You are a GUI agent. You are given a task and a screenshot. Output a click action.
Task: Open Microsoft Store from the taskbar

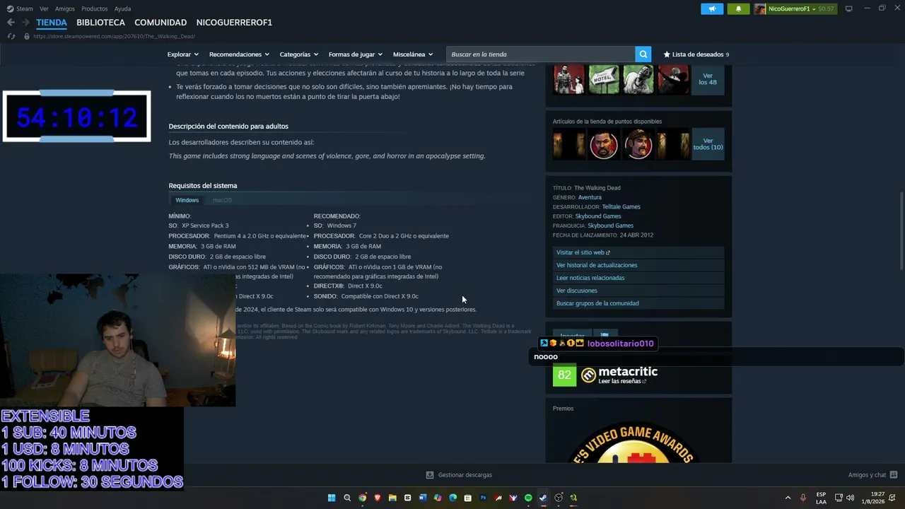click(468, 498)
